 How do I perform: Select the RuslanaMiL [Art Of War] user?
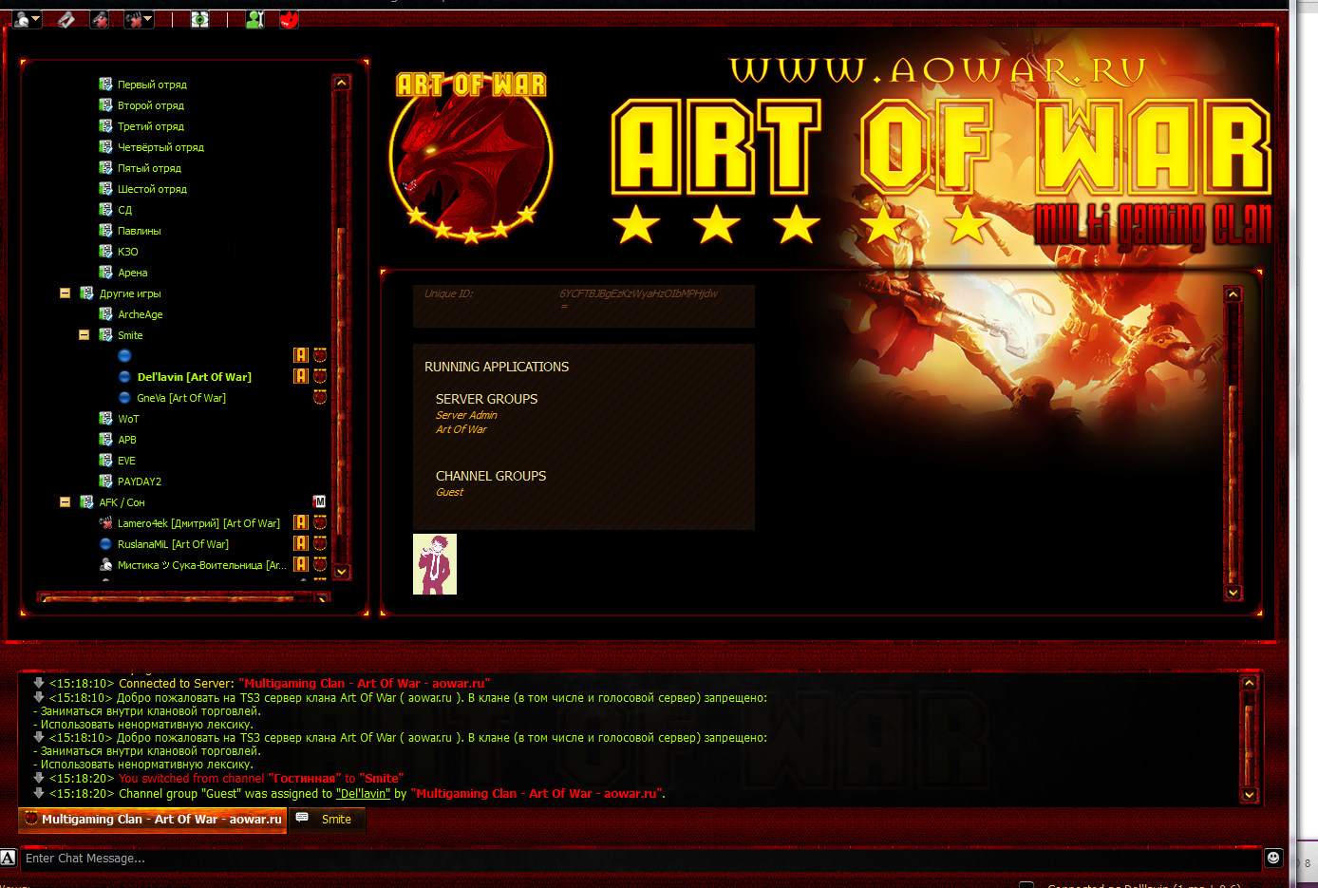click(173, 544)
